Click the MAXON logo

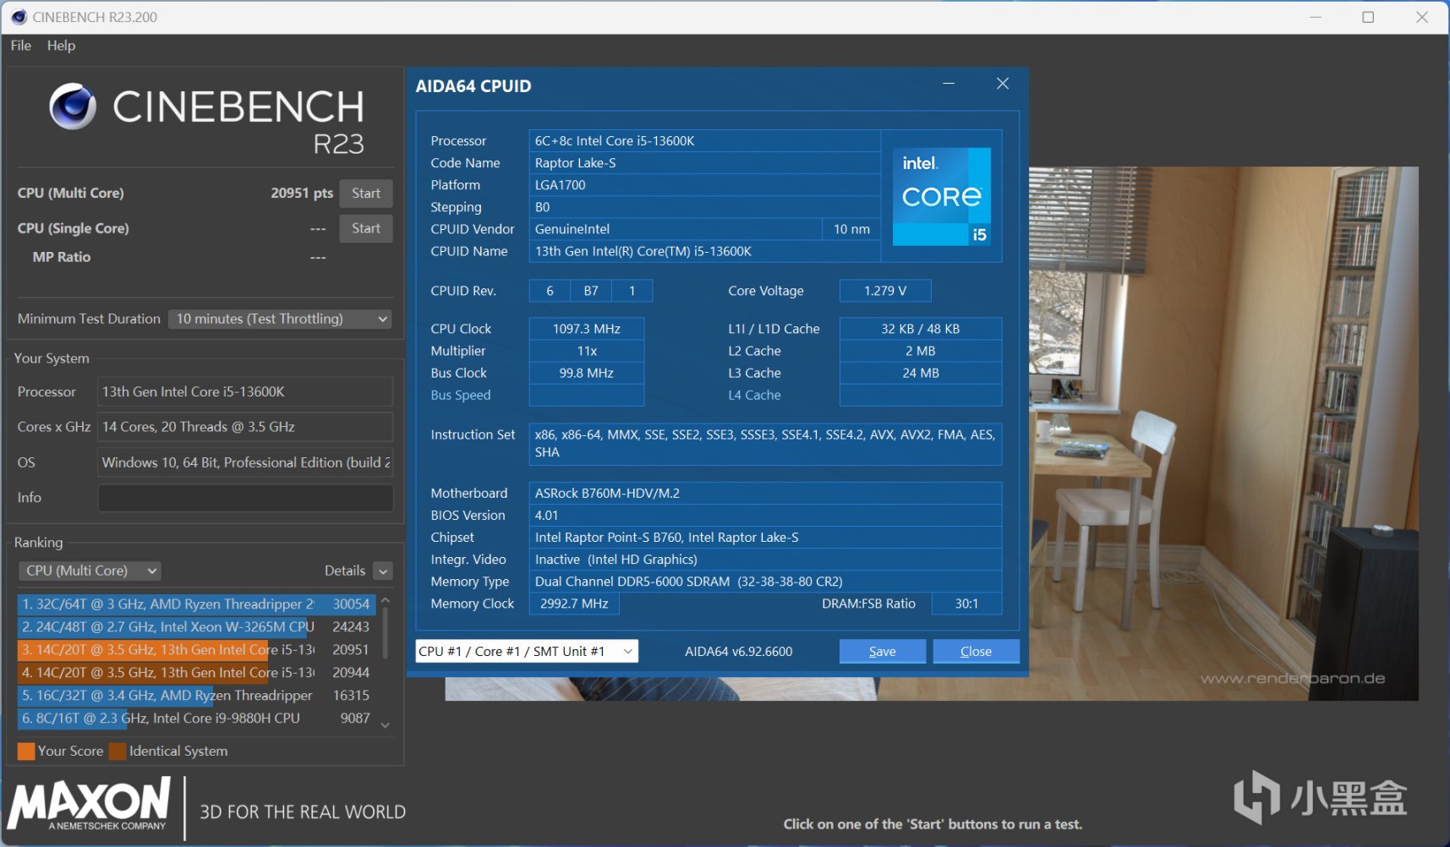[90, 805]
